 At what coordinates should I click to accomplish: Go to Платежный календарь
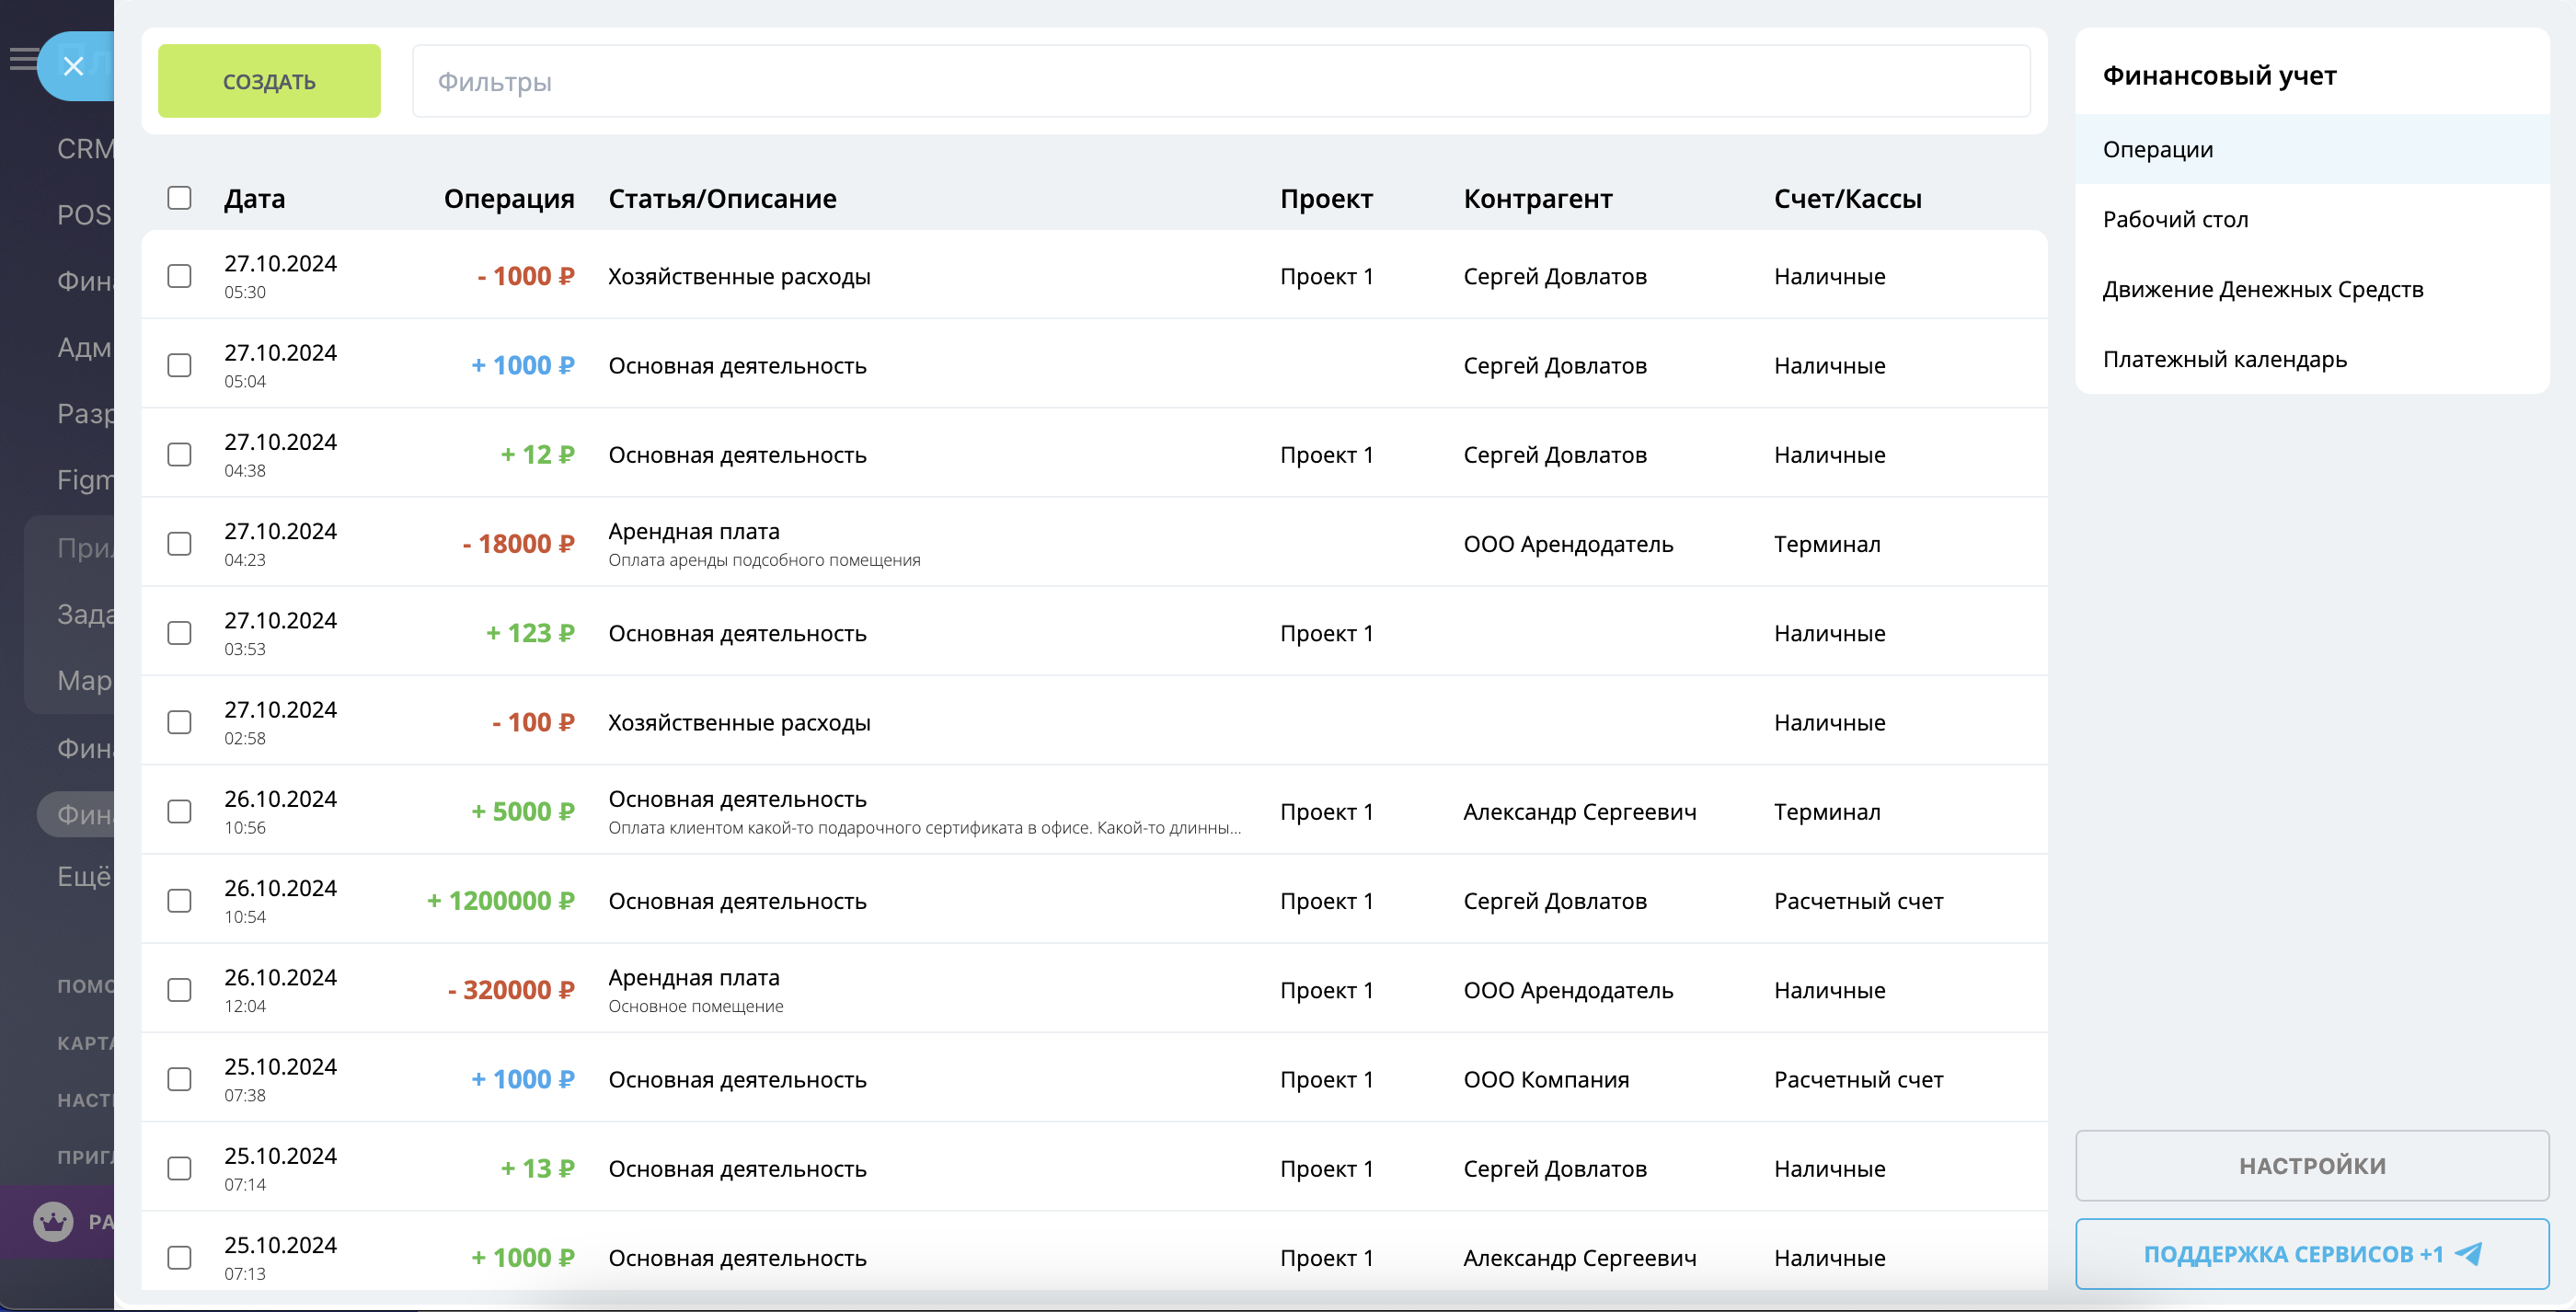[x=2224, y=359]
